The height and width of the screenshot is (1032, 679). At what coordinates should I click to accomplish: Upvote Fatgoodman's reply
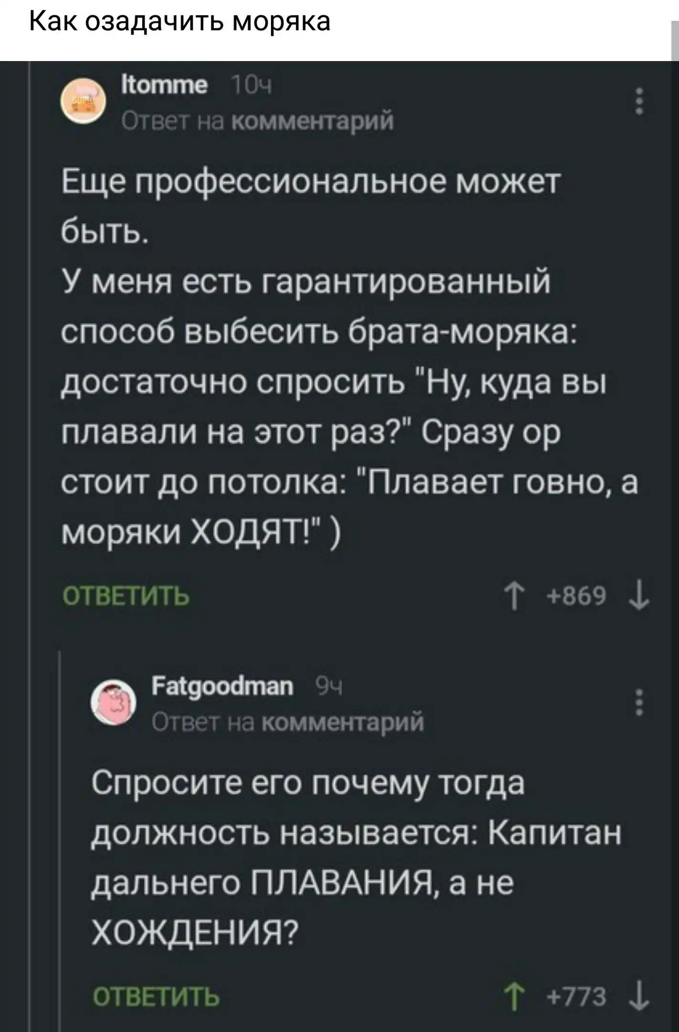pyautogui.click(x=514, y=998)
